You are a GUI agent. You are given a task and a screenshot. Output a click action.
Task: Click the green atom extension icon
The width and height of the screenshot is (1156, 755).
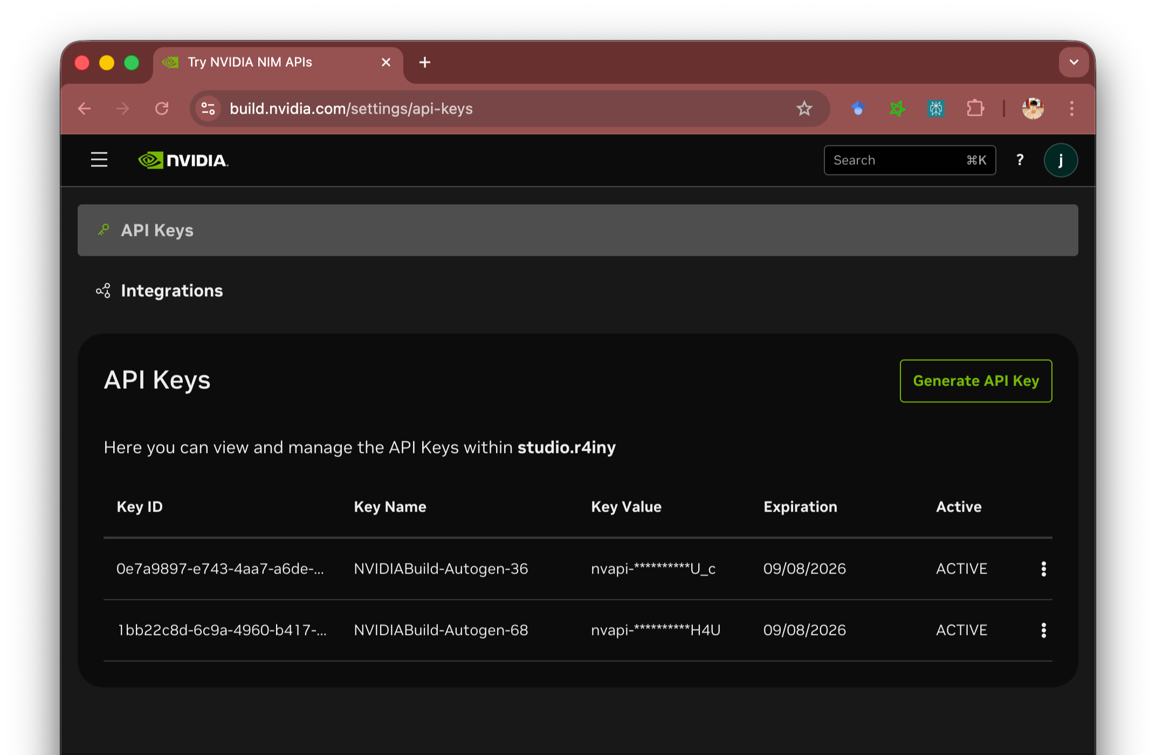click(897, 109)
